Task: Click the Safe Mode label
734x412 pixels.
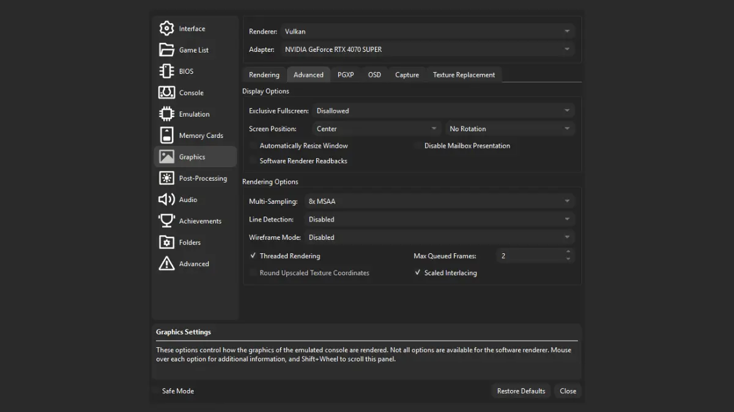Action: [x=178, y=391]
